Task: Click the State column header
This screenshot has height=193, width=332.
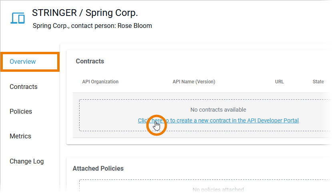Action: pyautogui.click(x=318, y=82)
